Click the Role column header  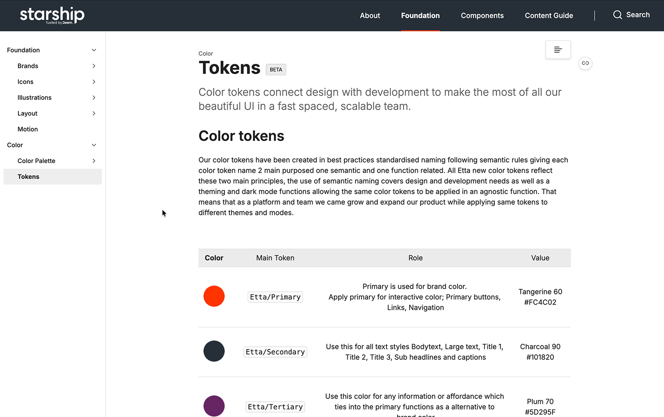(415, 258)
